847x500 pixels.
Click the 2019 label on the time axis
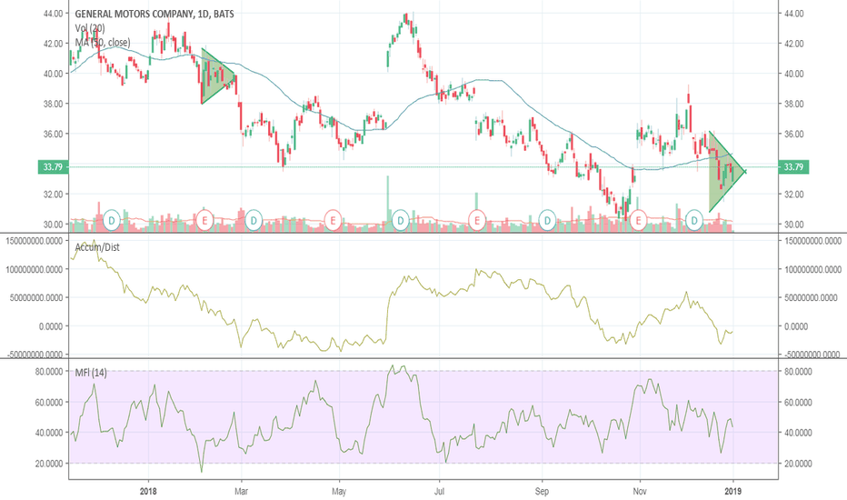click(732, 491)
